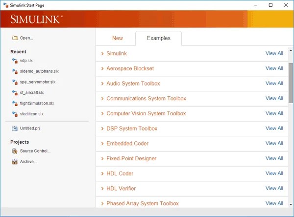The width and height of the screenshot is (294, 217).
Task: Click the Simulink section title
Action: tap(117, 53)
